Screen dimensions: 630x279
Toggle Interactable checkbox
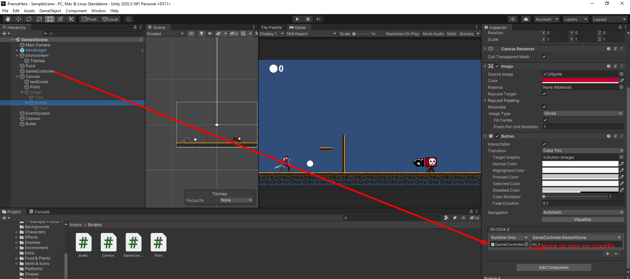pyautogui.click(x=544, y=144)
